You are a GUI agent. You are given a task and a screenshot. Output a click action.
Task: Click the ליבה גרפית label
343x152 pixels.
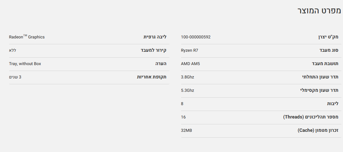155,37
